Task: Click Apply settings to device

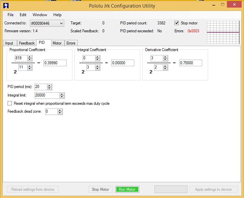Action: point(213,189)
